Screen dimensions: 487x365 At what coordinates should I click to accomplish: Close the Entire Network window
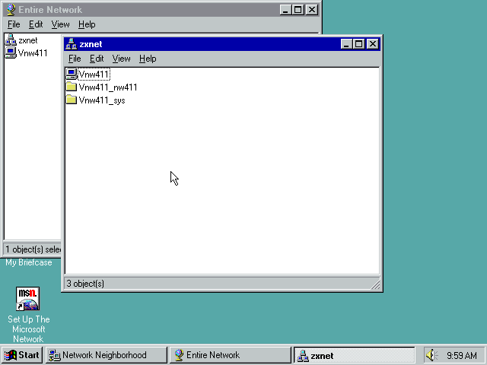point(312,10)
